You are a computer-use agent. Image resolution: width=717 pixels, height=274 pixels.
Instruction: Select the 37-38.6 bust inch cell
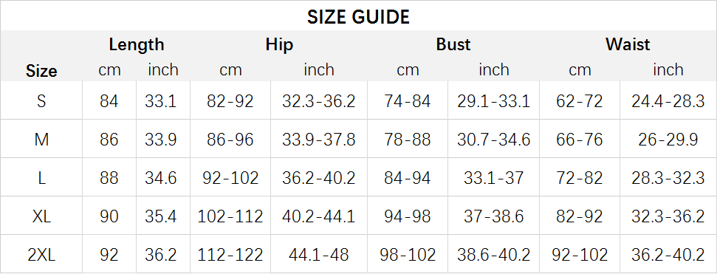494,216
